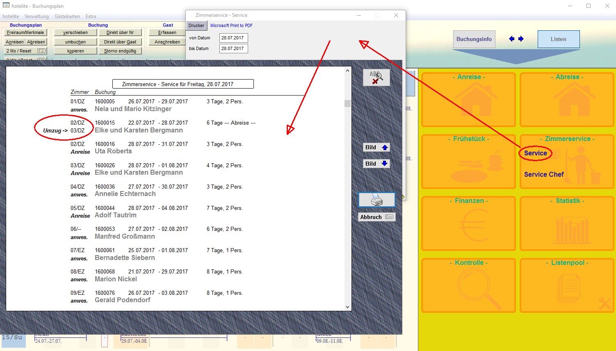Image resolution: width=616 pixels, height=351 pixels.
Task: Open the Kontrolle magnifier tile
Action: (468, 285)
